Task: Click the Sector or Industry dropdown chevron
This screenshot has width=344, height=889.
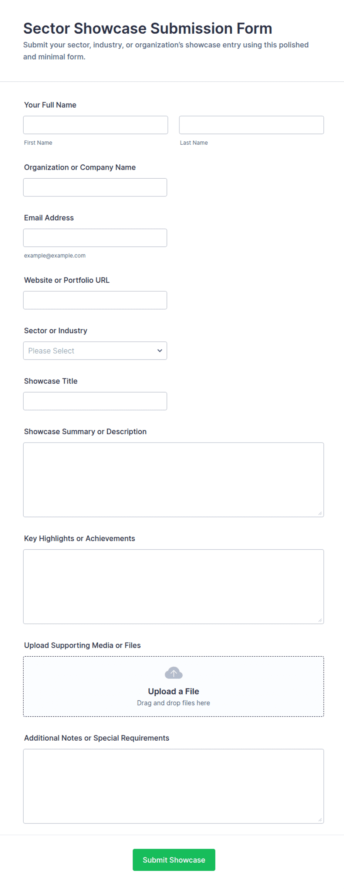Action: pyautogui.click(x=160, y=351)
